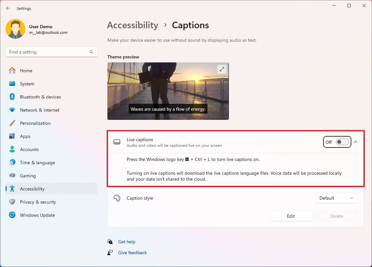Screen dimensions: 372x267
Task: Close the Settings window
Action: click(364, 6)
